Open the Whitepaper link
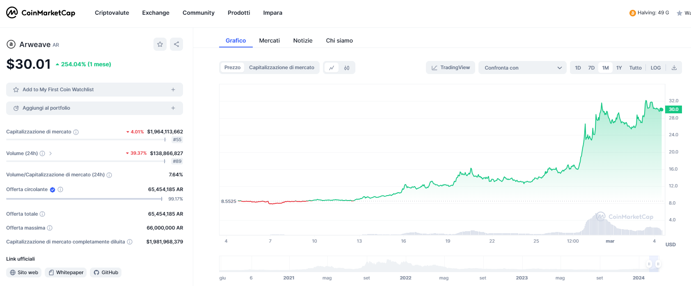The image size is (691, 286). [x=66, y=272]
